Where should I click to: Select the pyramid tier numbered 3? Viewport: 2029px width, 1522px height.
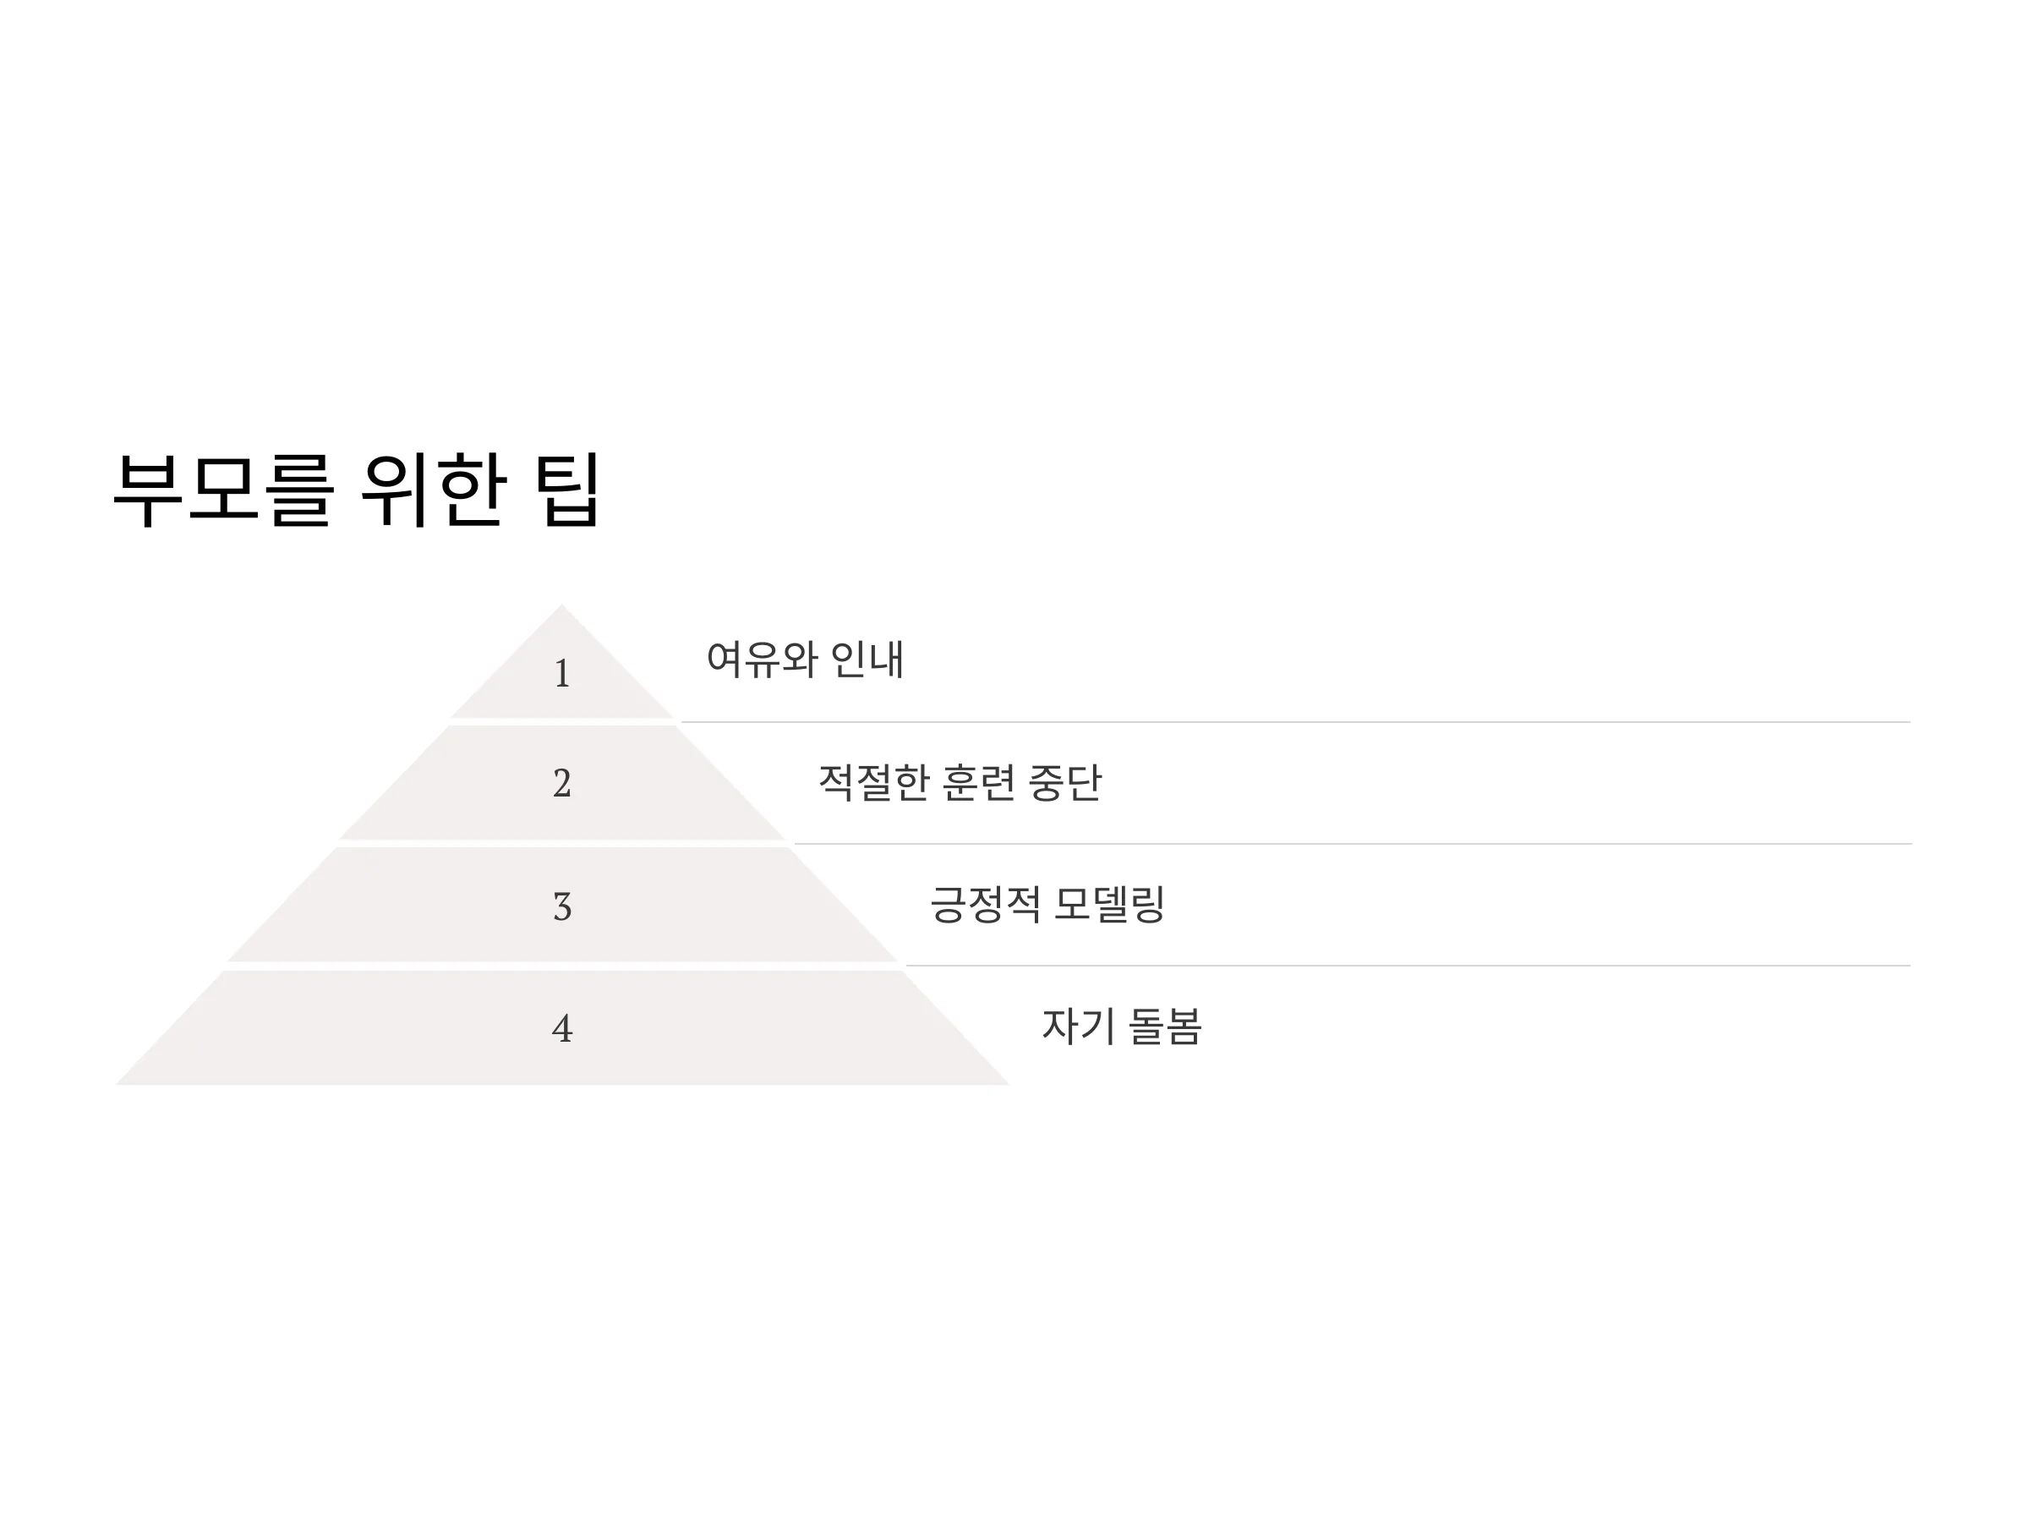point(562,905)
